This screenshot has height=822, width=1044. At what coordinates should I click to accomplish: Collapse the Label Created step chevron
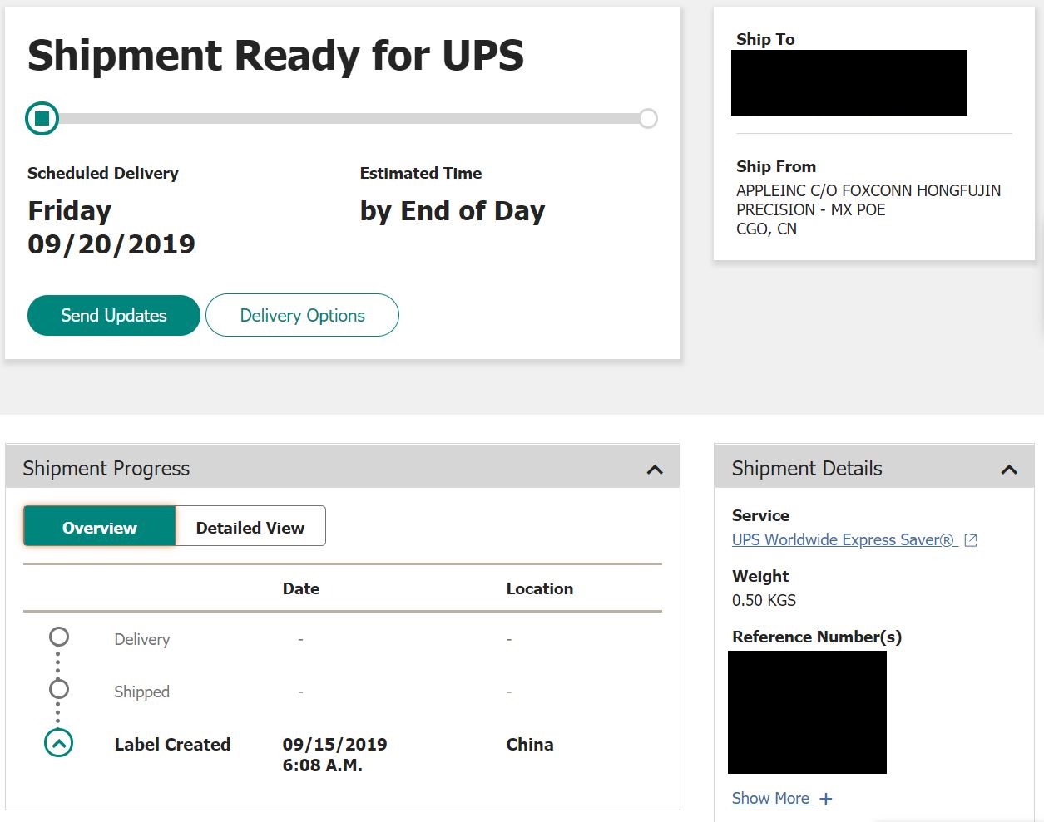pyautogui.click(x=59, y=743)
